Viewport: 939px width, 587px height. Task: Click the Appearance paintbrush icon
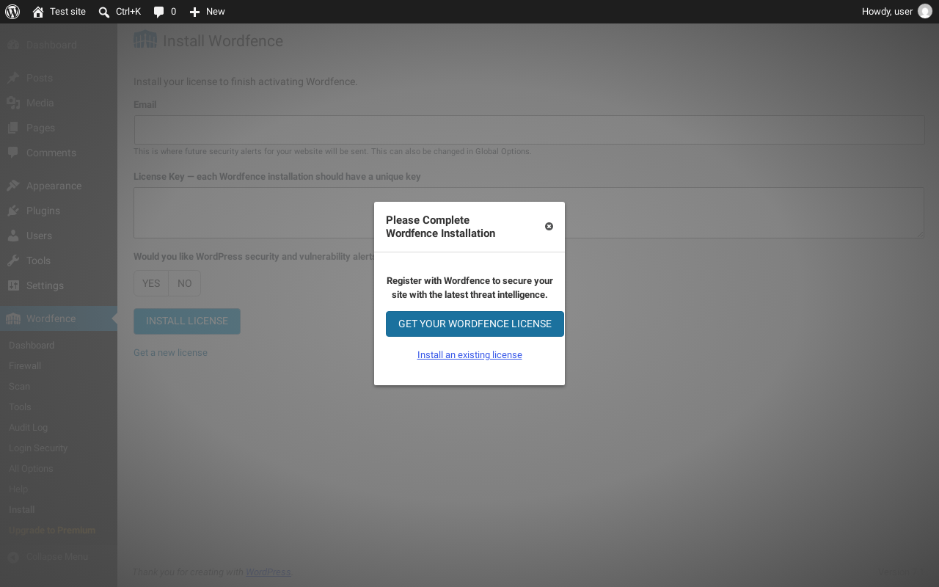pyautogui.click(x=13, y=186)
